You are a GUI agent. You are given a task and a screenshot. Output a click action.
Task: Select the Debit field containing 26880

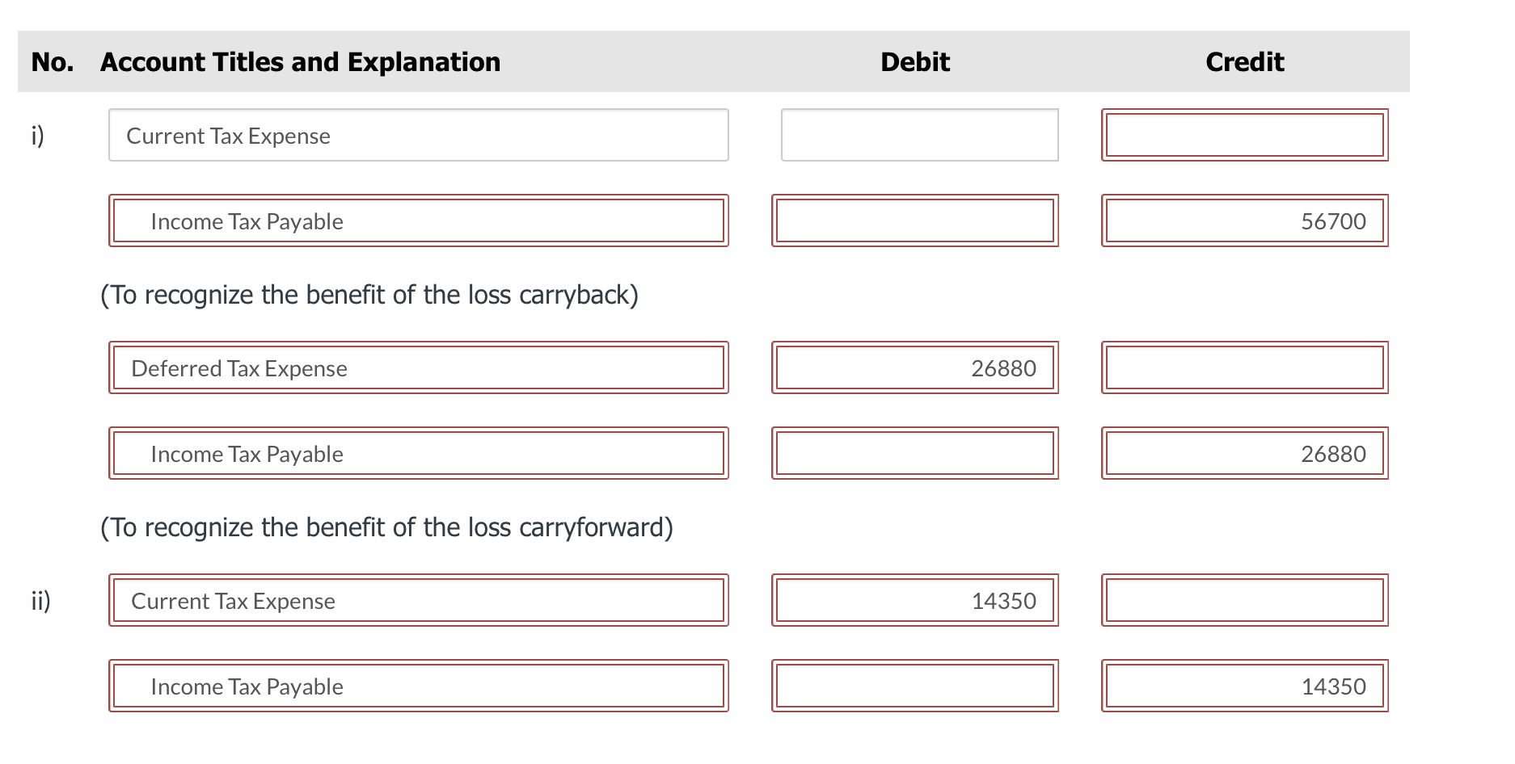[x=915, y=367]
